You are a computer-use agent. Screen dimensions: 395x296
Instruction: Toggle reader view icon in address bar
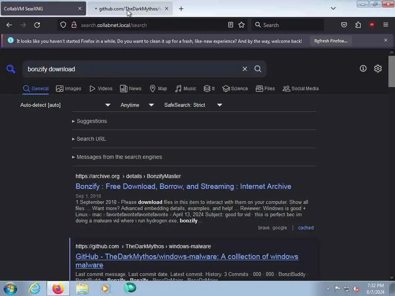pyautogui.click(x=231, y=25)
